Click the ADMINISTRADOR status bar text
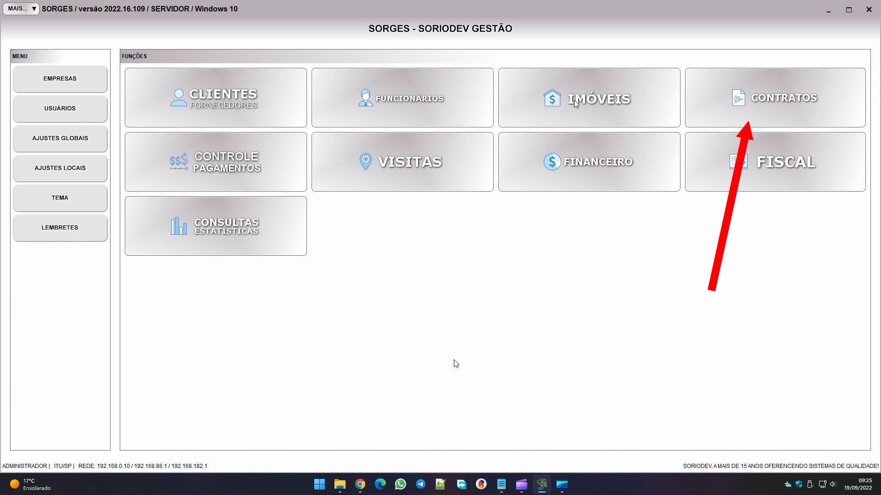The image size is (881, 495). pos(25,466)
